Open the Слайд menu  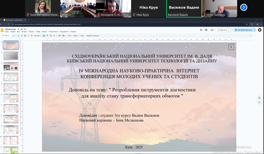tap(38, 32)
